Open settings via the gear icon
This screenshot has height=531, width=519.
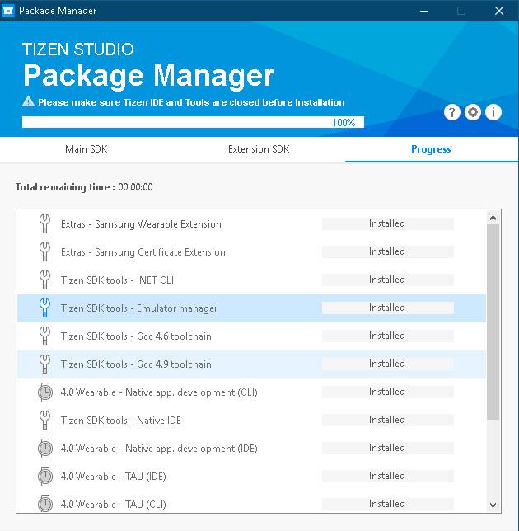pyautogui.click(x=473, y=112)
